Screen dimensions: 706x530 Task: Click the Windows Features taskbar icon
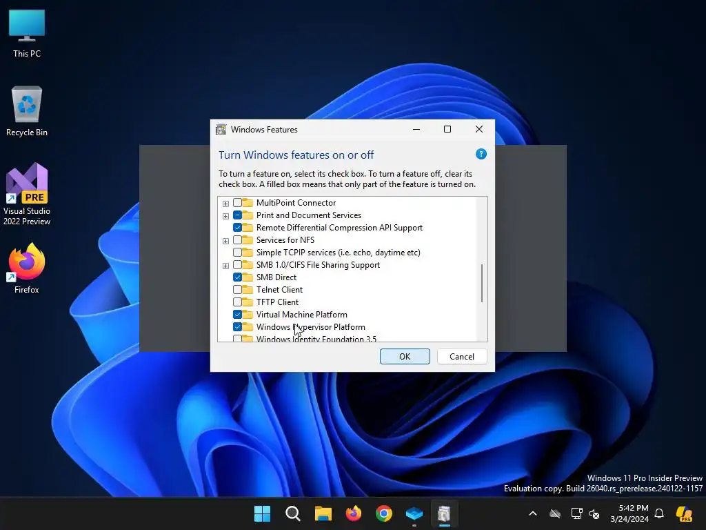tap(445, 513)
